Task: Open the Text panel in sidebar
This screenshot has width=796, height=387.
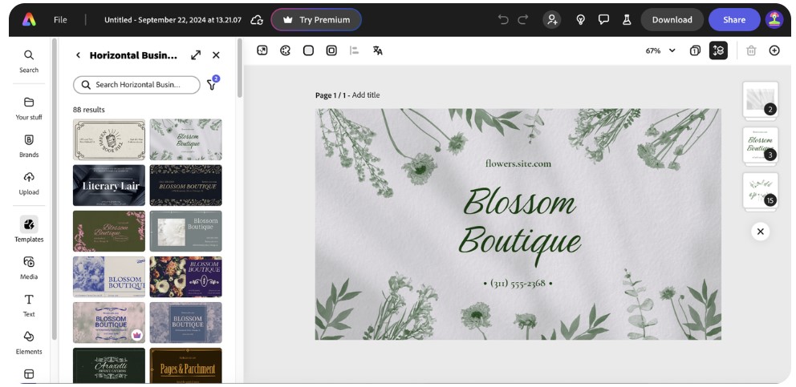Action: (x=29, y=305)
